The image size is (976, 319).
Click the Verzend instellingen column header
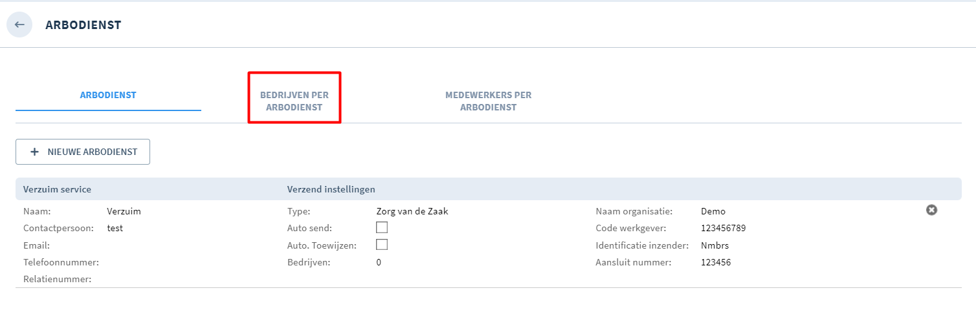click(331, 189)
